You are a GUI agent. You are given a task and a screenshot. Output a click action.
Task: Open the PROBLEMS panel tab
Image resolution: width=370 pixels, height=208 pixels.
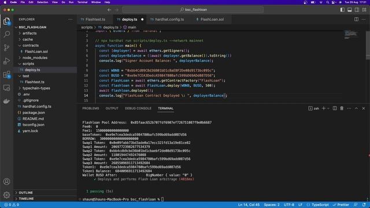91,108
